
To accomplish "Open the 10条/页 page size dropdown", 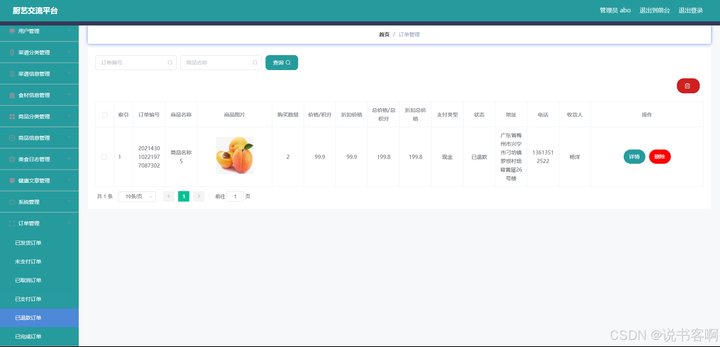I will 136,196.
